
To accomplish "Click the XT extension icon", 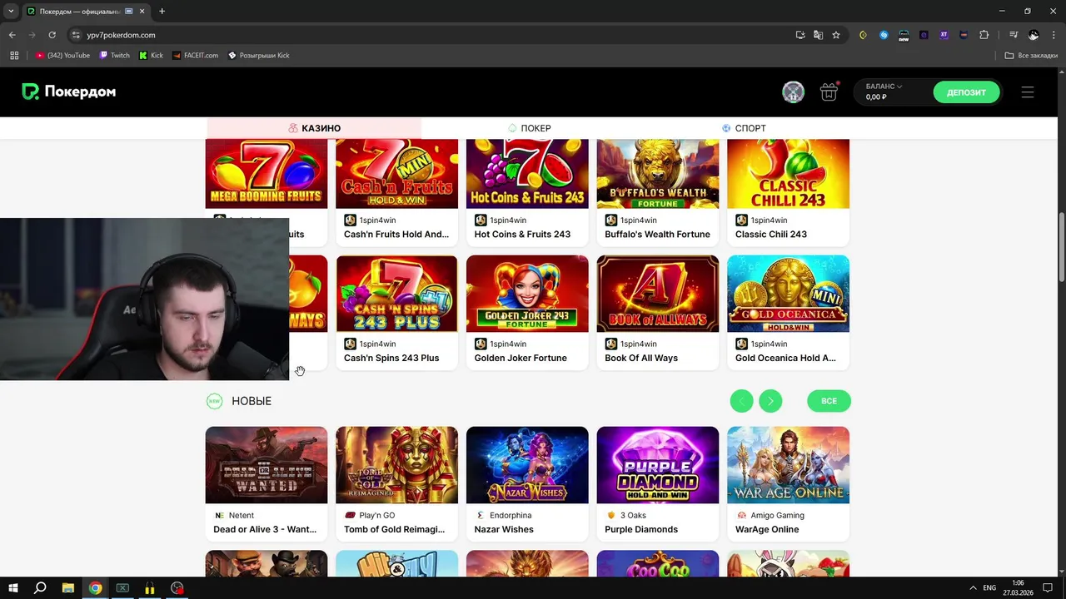I will click(944, 35).
